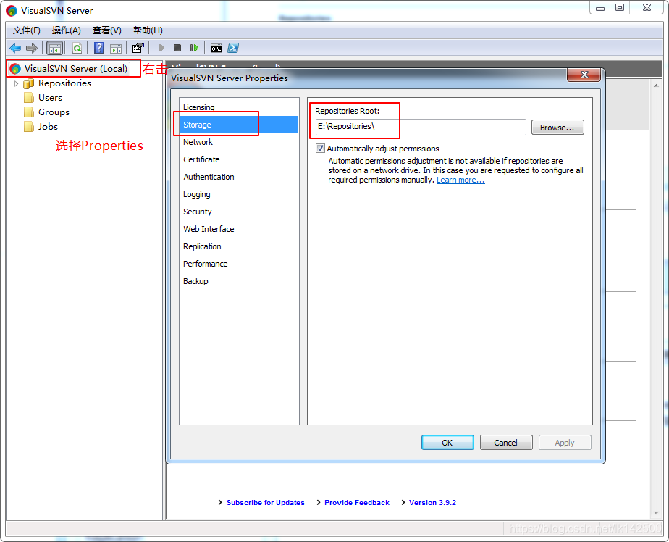
Task: Click Cancel in Properties dialog
Action: 505,443
